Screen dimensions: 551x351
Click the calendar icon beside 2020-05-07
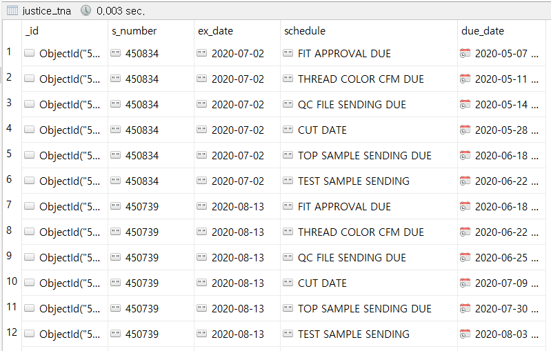(x=465, y=54)
